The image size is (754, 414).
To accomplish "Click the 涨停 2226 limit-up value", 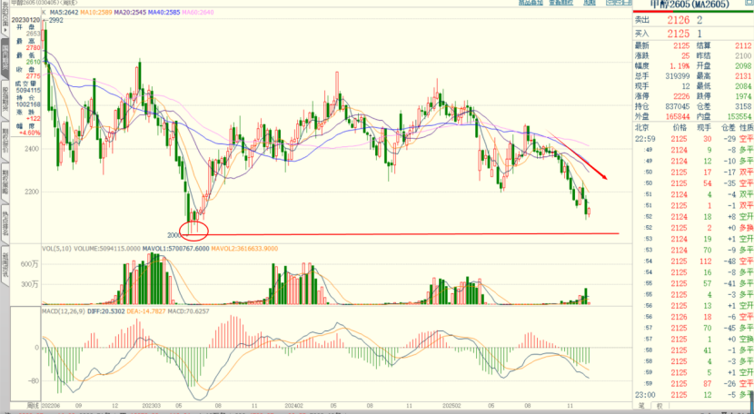I will pyautogui.click(x=681, y=96).
